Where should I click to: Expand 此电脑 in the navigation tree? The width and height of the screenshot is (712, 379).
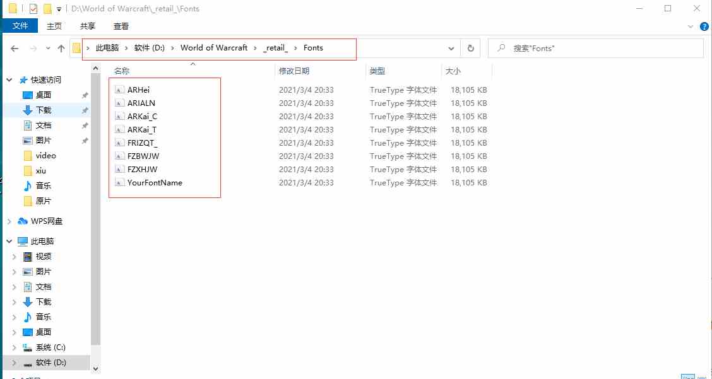click(x=9, y=241)
